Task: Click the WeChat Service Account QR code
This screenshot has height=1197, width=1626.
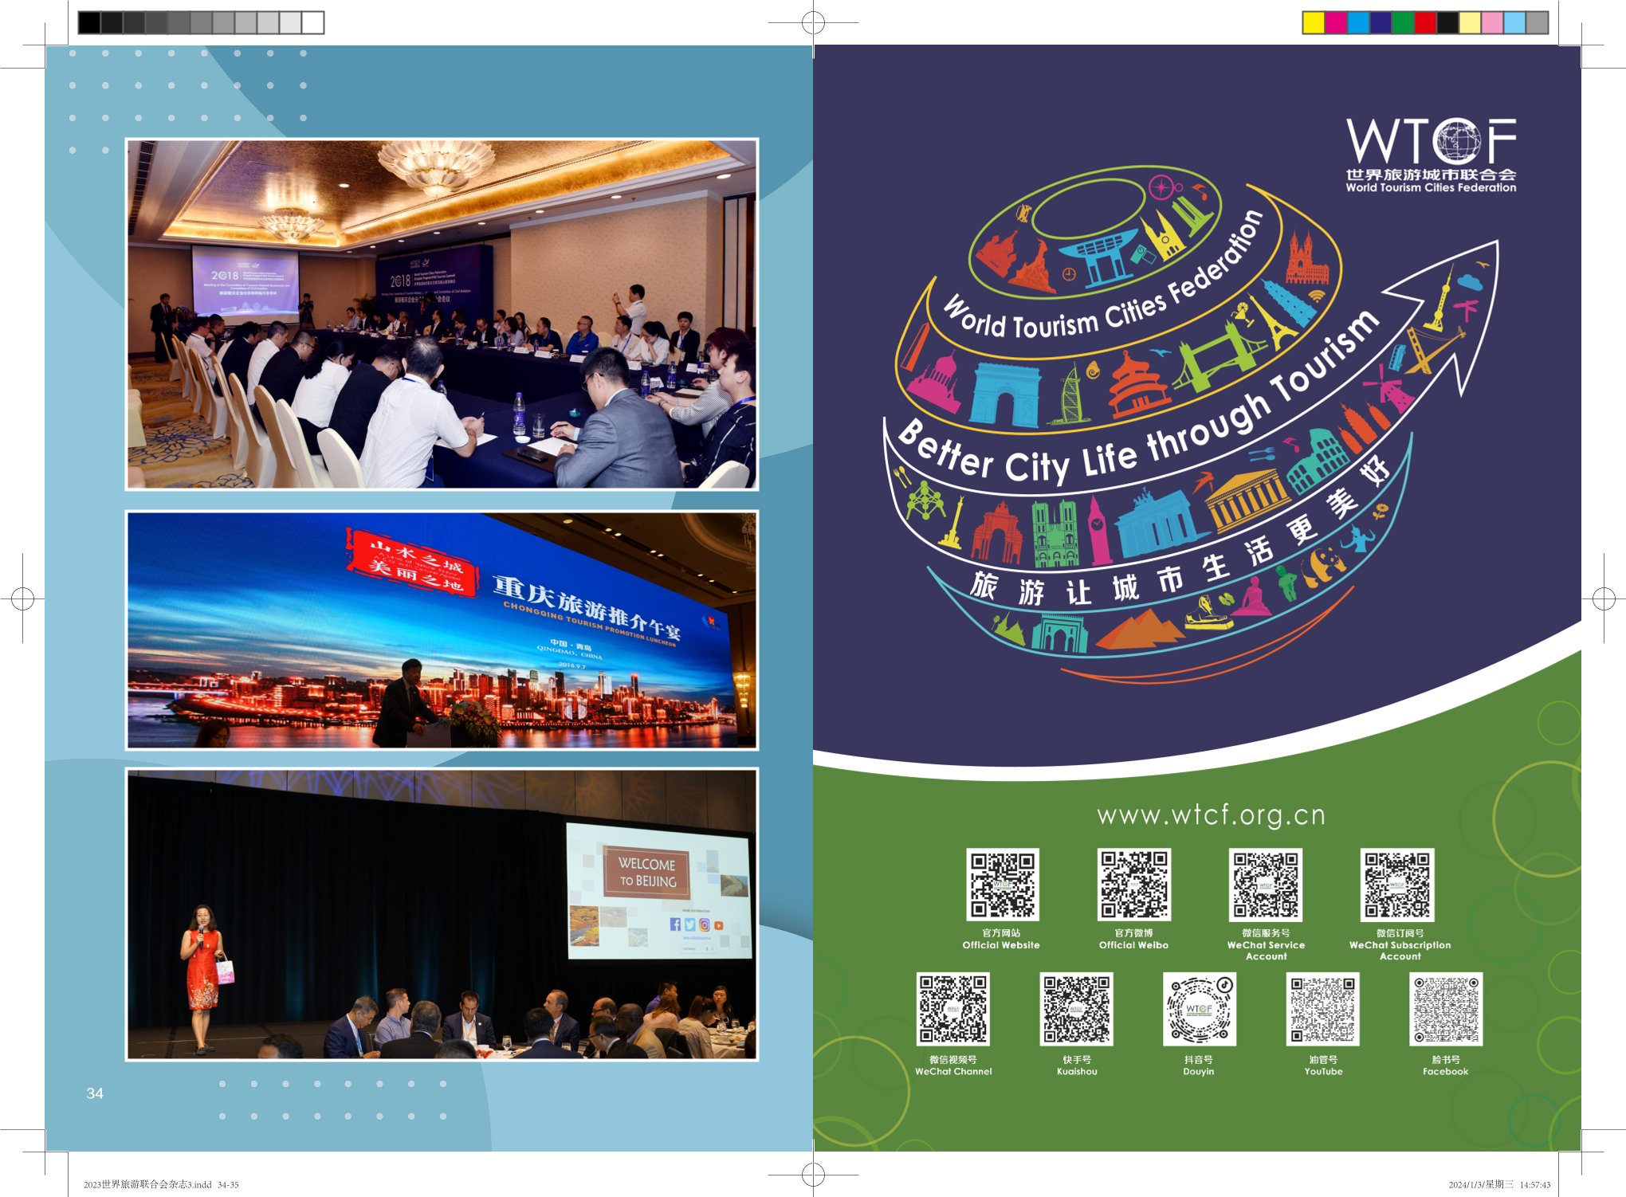Action: point(1266,885)
